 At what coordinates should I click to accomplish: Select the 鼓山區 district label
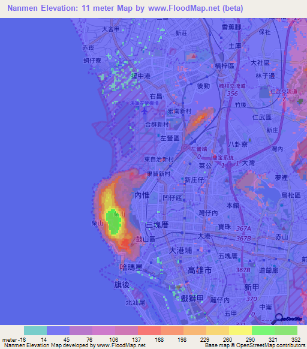pos(146,239)
